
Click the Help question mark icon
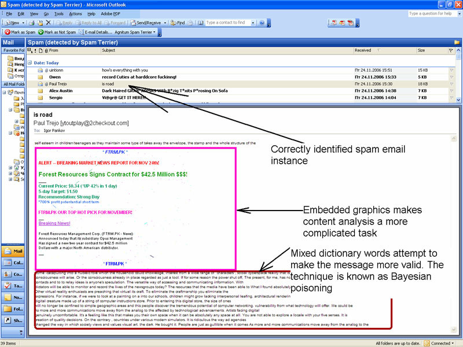click(262, 23)
